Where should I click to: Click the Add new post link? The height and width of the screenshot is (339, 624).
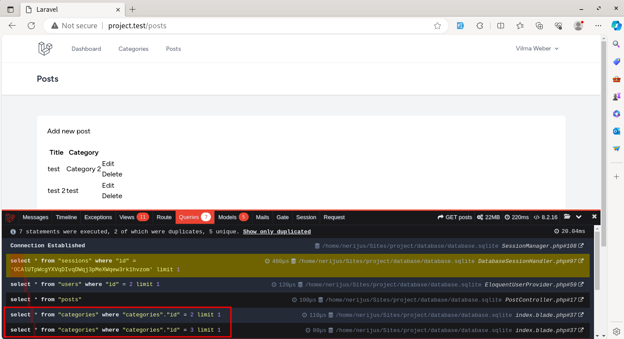pyautogui.click(x=69, y=131)
